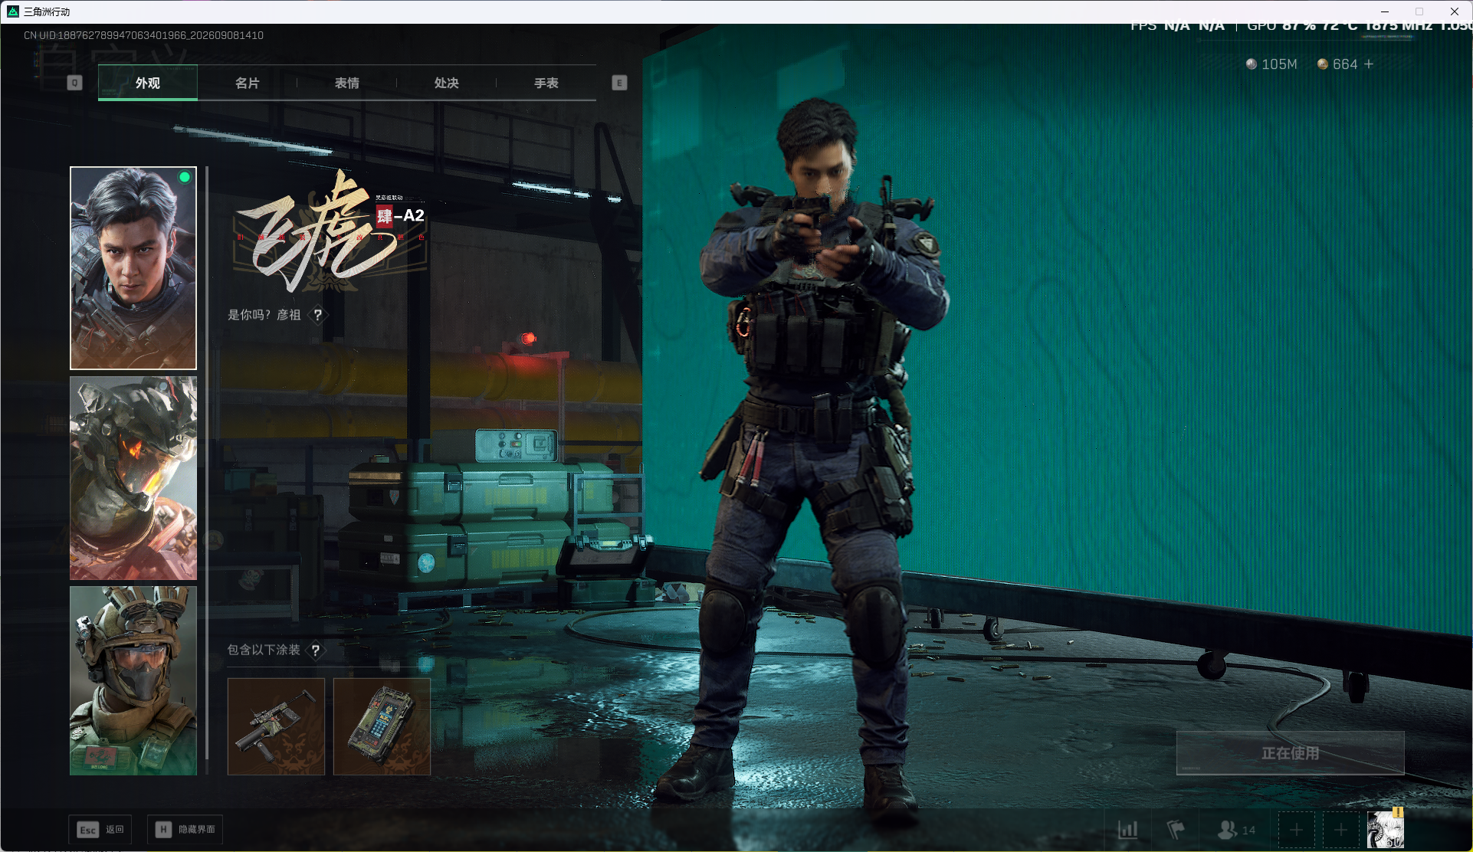Viewport: 1473px width, 852px height.
Task: Add currency using the plus icon
Action: pos(1369,64)
